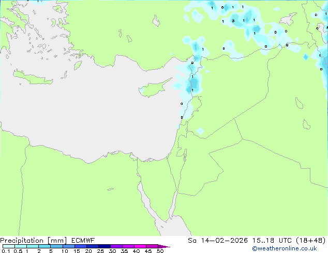
Task: Click the "0.5" legend scale label
Action: click(18, 251)
